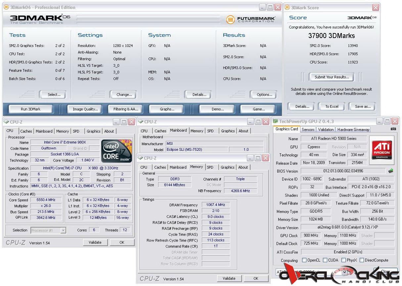The image size is (402, 286).
Task: Click ATI CrossFire Enabled (2 GPUs) field
Action: [347, 252]
